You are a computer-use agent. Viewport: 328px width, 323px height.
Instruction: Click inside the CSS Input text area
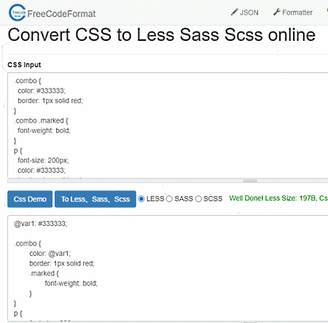168,125
